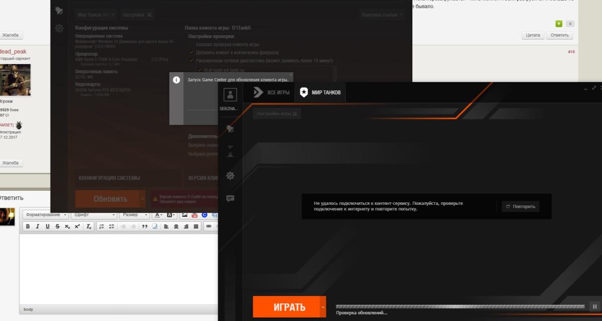
Task: Toggle strikethrough in forum editor
Action: 58,226
